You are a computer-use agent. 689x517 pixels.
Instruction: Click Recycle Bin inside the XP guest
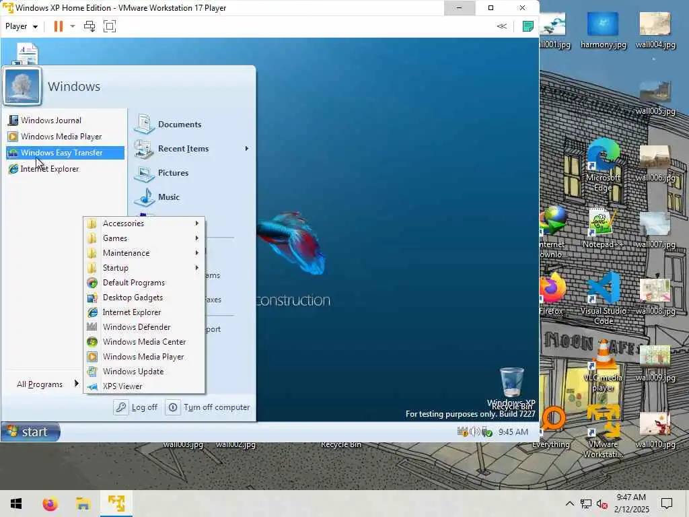(511, 388)
